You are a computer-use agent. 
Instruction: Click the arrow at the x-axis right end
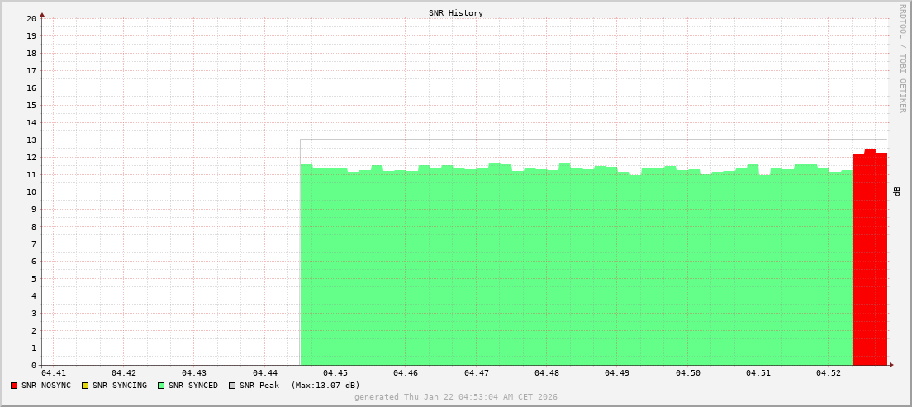891,365
